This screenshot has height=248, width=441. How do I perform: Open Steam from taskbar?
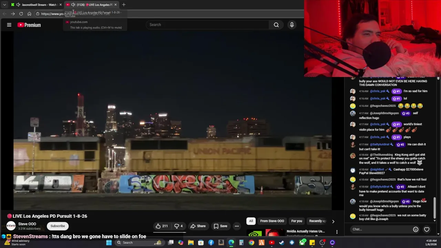[282, 242]
